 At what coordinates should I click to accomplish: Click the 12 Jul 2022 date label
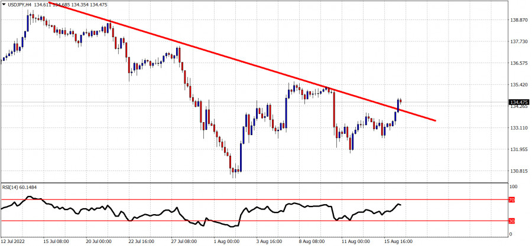(x=13, y=242)
